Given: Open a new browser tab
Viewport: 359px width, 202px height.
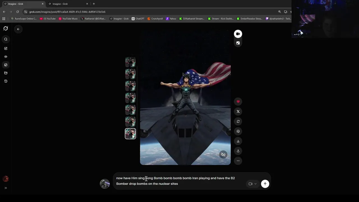Looking at the screenshot, I should pyautogui.click(x=94, y=4).
